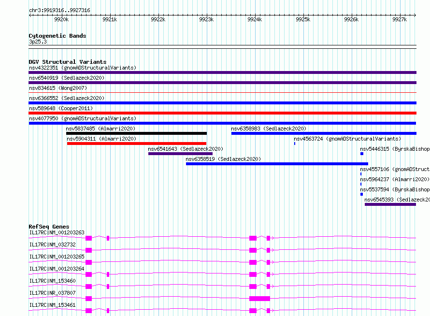Click the wide exon block of NR_037807
This screenshot has width=430, height=316.
click(x=260, y=299)
